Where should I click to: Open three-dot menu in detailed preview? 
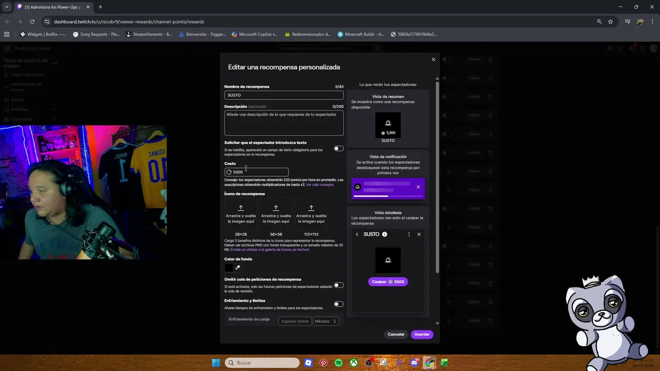[x=409, y=234]
